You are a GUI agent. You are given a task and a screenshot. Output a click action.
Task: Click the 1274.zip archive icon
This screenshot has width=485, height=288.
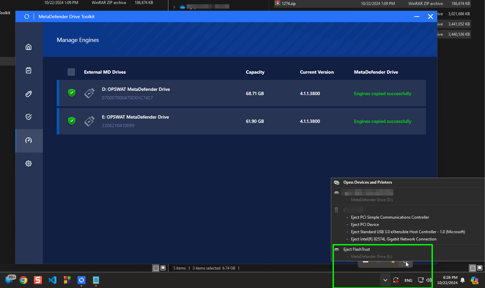pos(278,3)
